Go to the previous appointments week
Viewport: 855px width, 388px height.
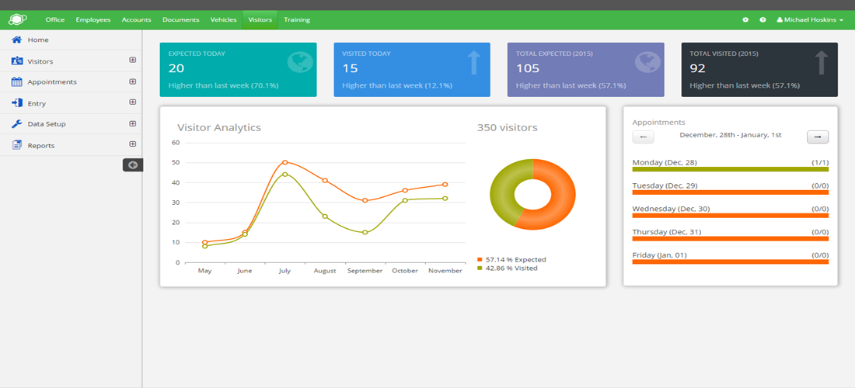point(643,137)
